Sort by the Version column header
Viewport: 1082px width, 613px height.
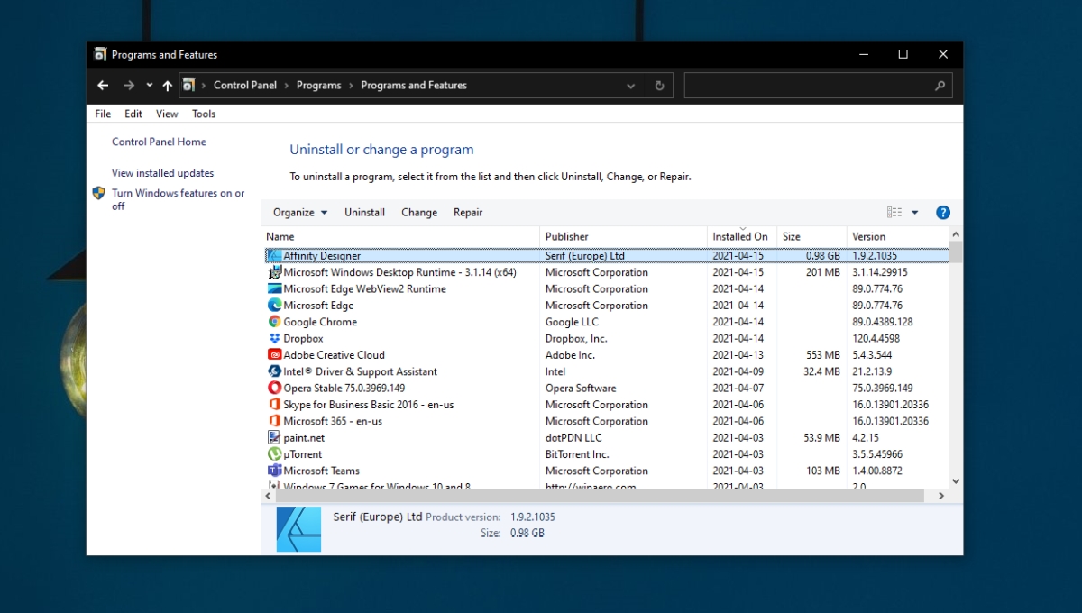pos(897,236)
